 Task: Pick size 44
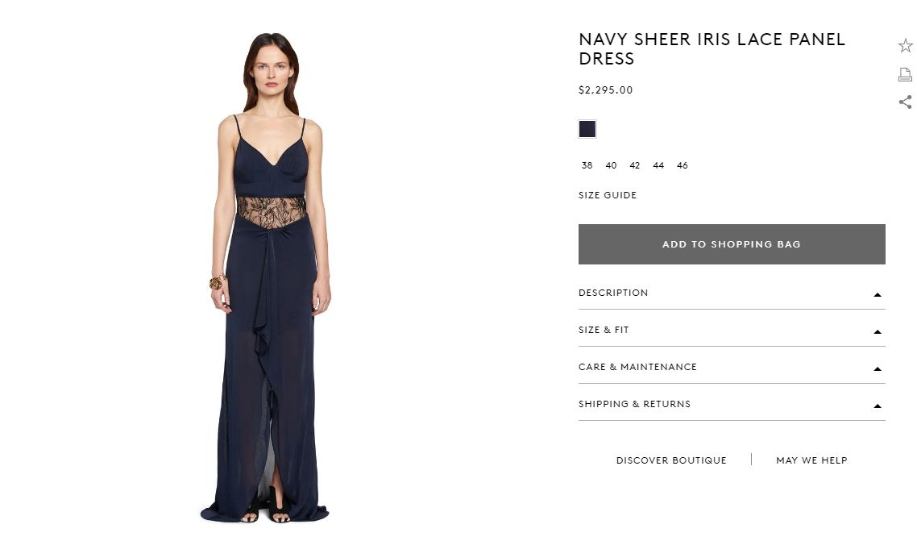[658, 165]
